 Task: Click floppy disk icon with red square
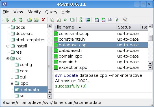pyautogui.click(x=103, y=20)
